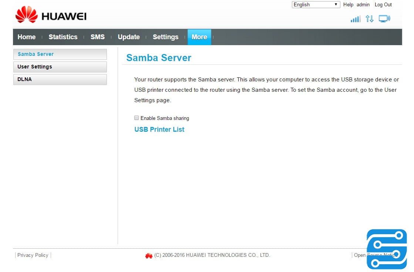Switch to the Statistics tab
The width and height of the screenshot is (414, 272).
point(63,37)
